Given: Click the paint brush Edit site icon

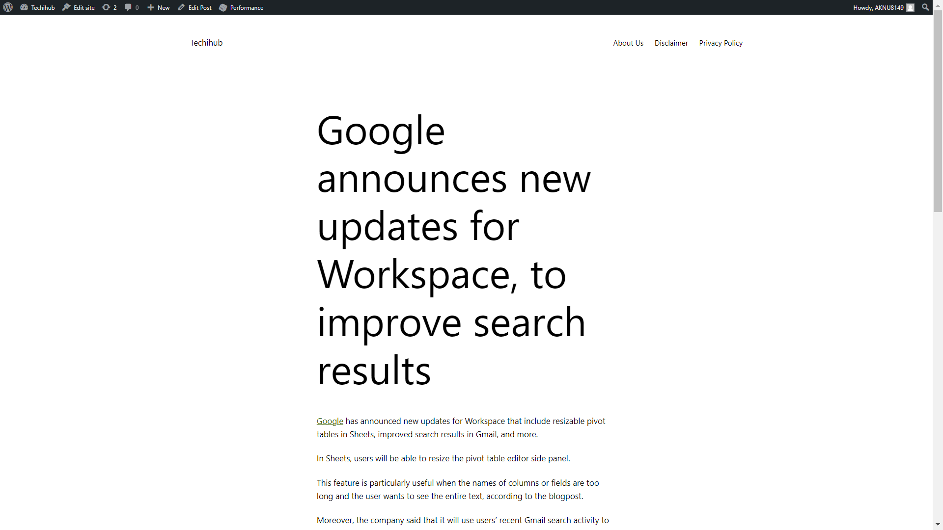Looking at the screenshot, I should click(x=66, y=7).
